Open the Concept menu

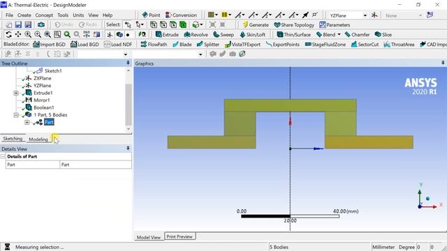(x=44, y=15)
